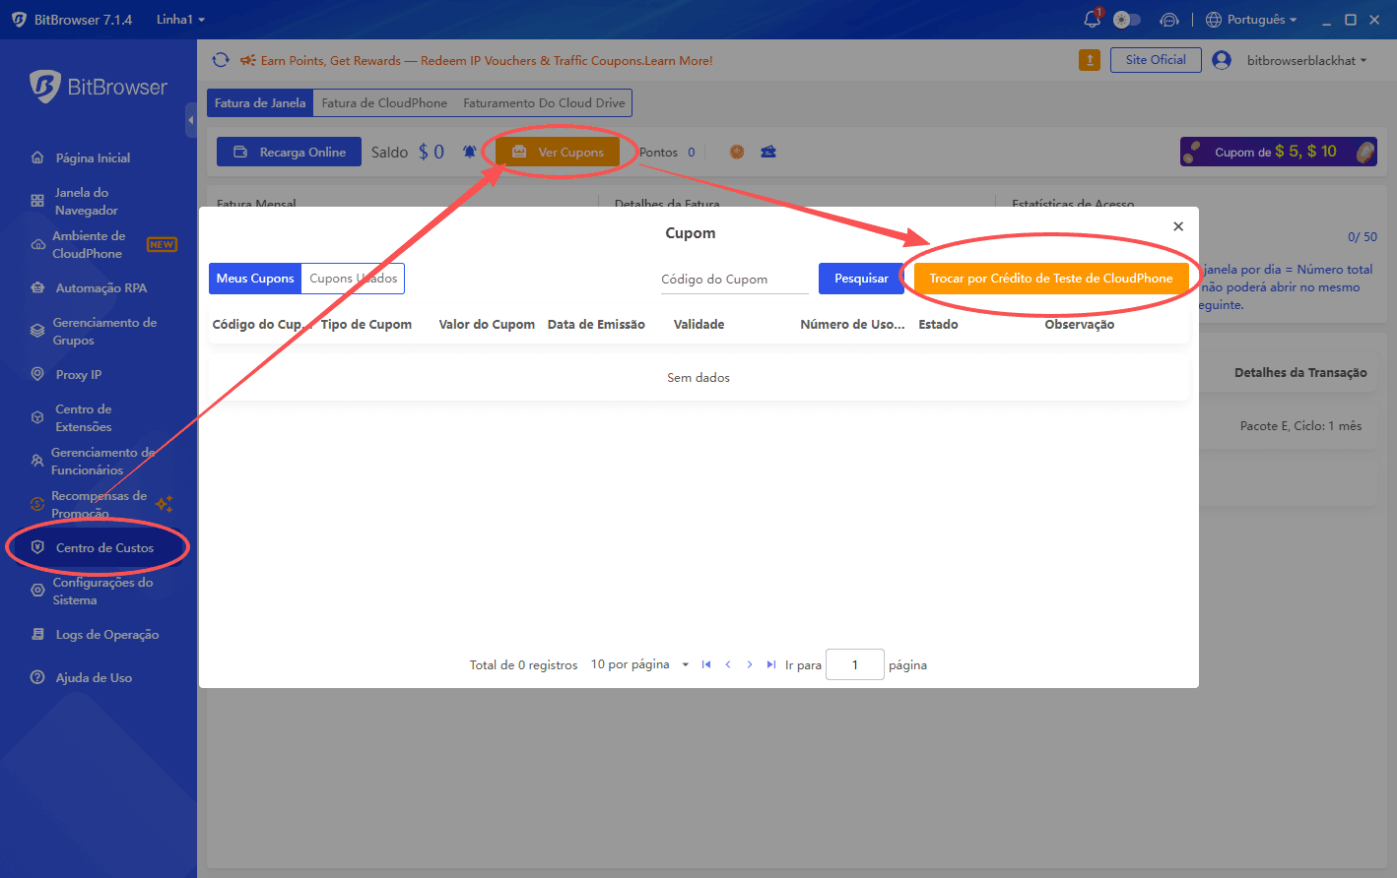
Task: Click the Total de 0 registros text
Action: [523, 665]
